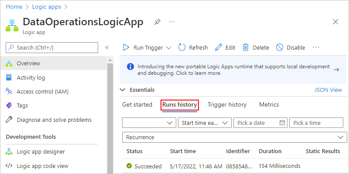The image size is (349, 174).
Task: Click the Delete trash can icon
Action: (246, 47)
